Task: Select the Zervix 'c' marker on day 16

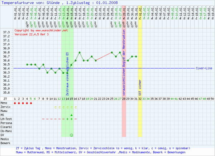Action: (75, 107)
